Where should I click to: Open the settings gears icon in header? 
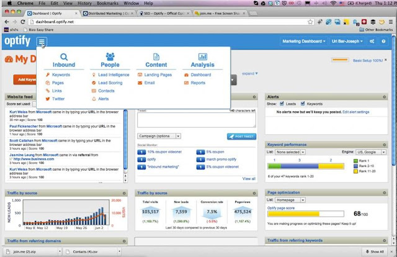pos(372,42)
